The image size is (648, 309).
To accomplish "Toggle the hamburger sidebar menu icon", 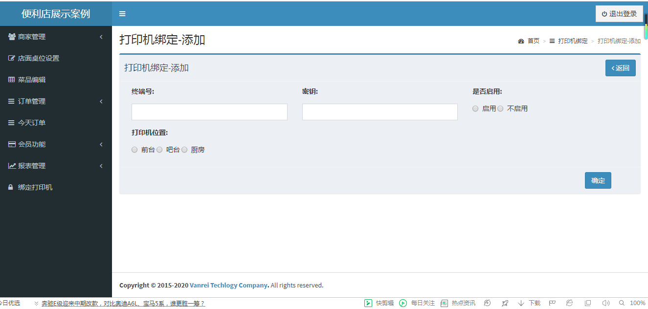I will click(x=122, y=14).
